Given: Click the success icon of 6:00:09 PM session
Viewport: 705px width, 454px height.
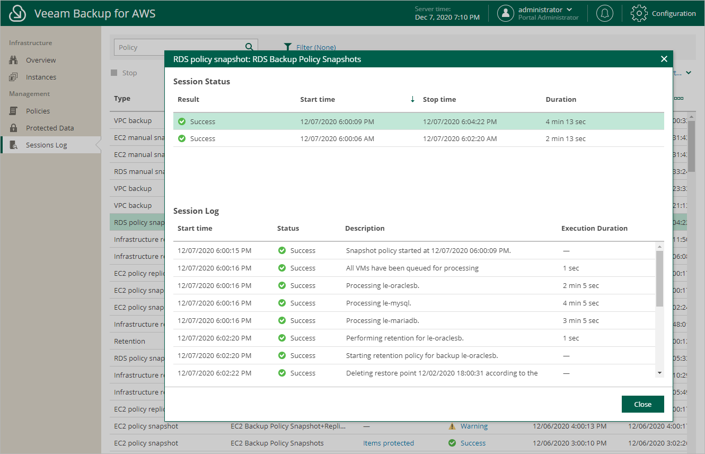Looking at the screenshot, I should coord(182,121).
